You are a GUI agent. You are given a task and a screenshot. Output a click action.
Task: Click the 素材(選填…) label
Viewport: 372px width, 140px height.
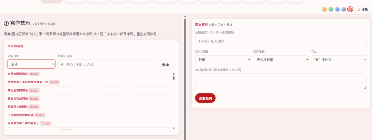(x=218, y=70)
